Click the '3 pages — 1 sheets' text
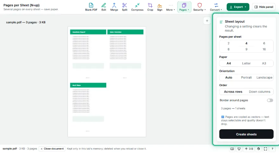Screen dimensions: 279x153 tap(233, 108)
